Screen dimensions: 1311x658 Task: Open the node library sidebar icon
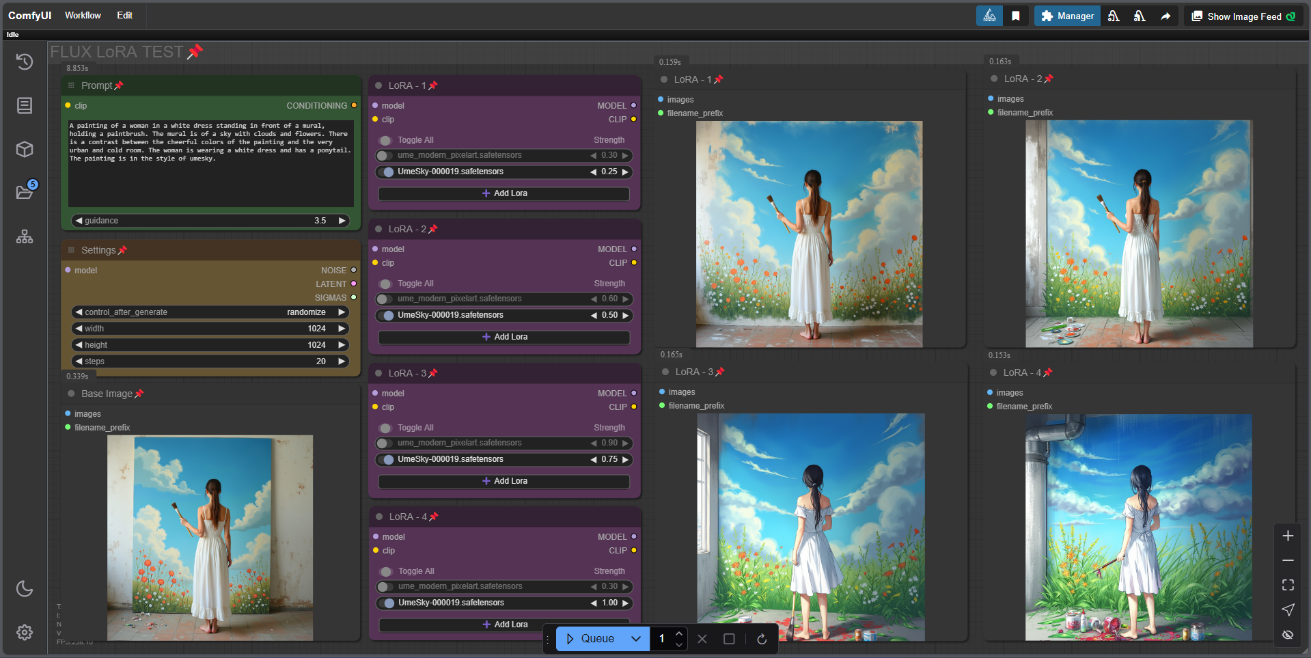pos(25,105)
